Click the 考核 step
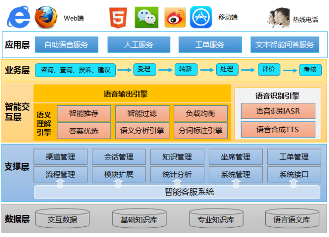The height and width of the screenshot is (237, 329). point(310,70)
